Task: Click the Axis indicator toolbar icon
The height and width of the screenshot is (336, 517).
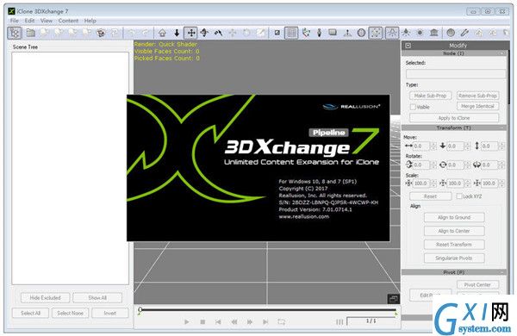Action: [x=306, y=33]
